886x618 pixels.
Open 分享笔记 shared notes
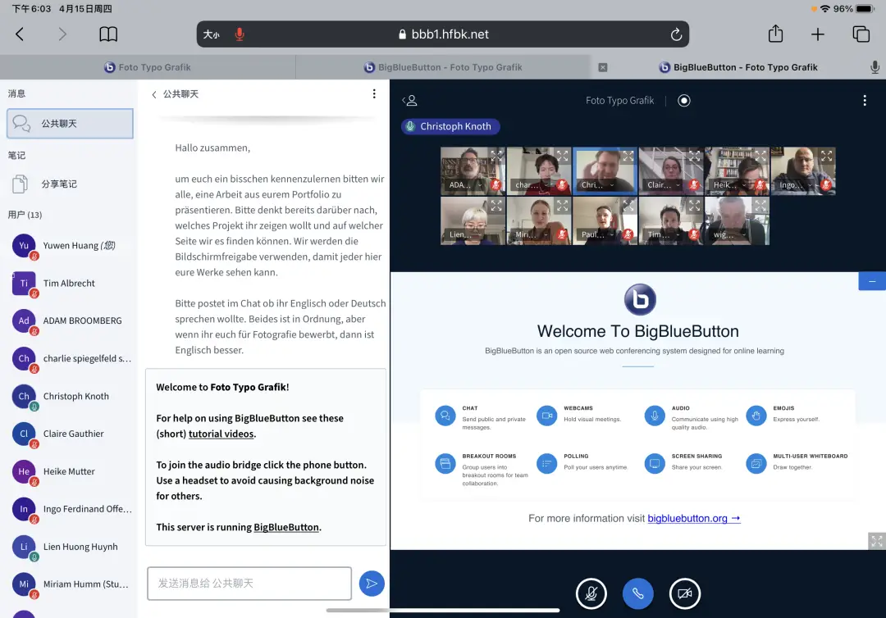tap(70, 184)
